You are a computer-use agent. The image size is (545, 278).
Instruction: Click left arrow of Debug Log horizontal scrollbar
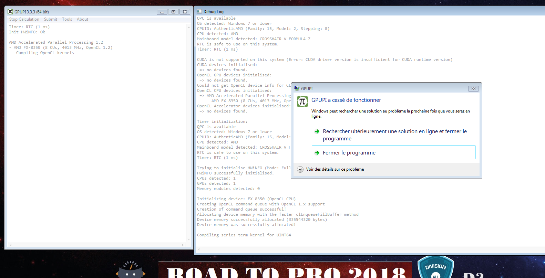click(199, 249)
